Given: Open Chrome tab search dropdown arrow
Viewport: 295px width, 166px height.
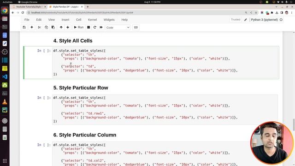Looking at the screenshot, I should tap(276, 7).
